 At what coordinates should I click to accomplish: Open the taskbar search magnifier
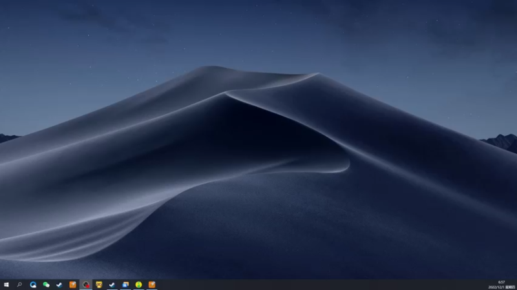pyautogui.click(x=19, y=285)
